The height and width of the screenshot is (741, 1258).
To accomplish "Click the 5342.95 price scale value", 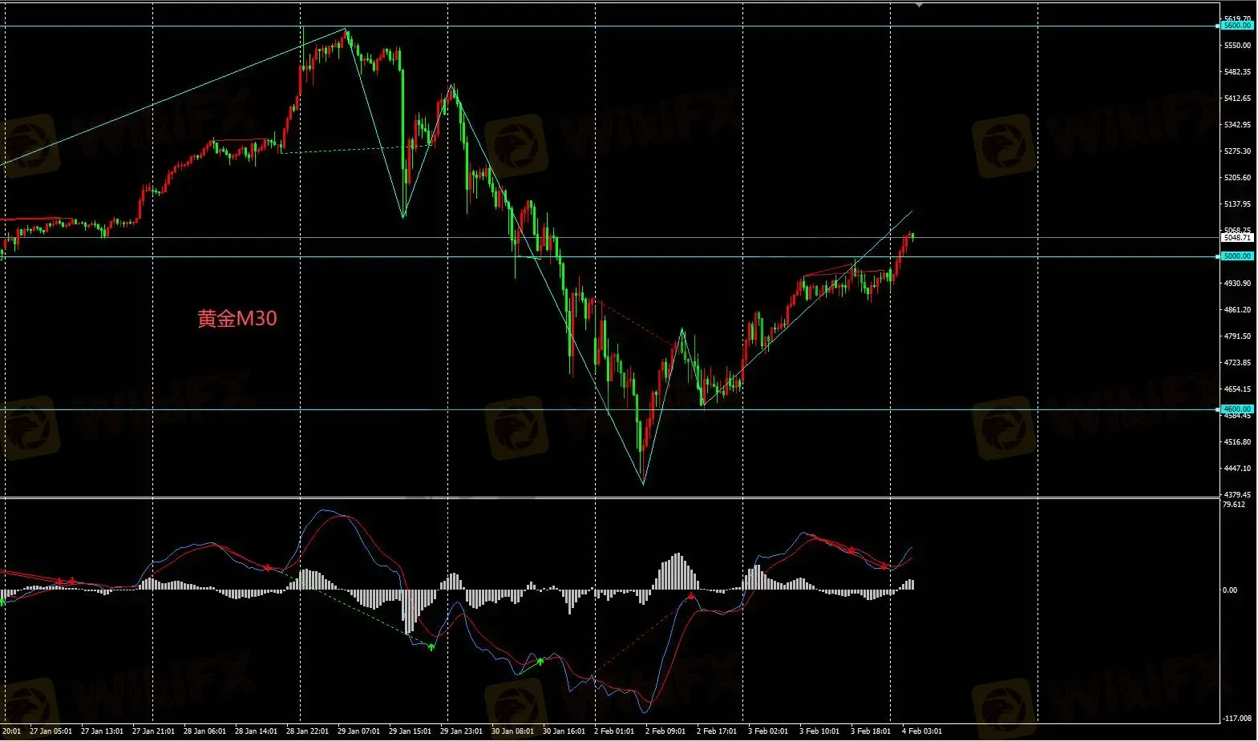I will pos(1237,125).
